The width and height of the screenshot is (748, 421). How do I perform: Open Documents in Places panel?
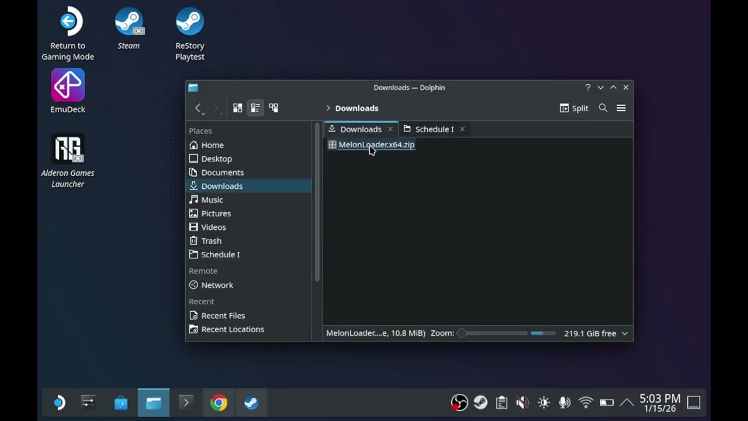249,172
